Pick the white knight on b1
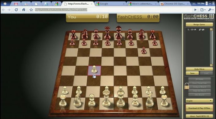The height and width of the screenshot is (119, 216). click(x=77, y=100)
